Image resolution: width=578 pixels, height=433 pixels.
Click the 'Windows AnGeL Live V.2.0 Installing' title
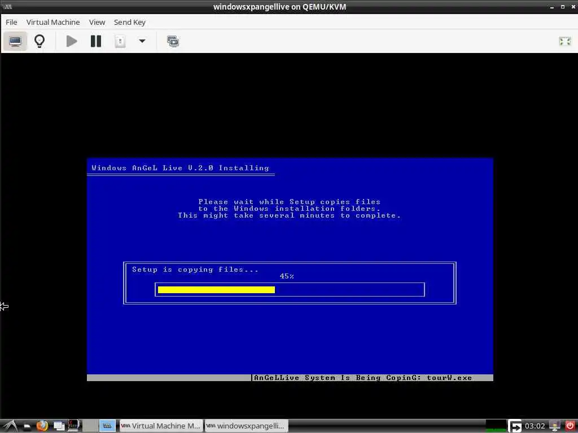(180, 168)
